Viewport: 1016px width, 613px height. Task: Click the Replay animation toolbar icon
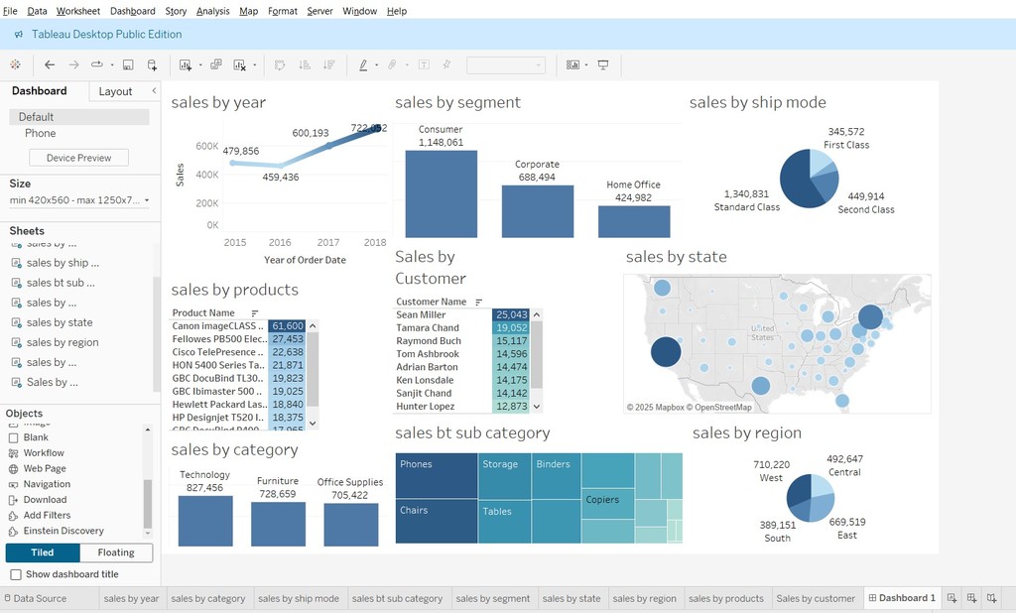(x=96, y=64)
